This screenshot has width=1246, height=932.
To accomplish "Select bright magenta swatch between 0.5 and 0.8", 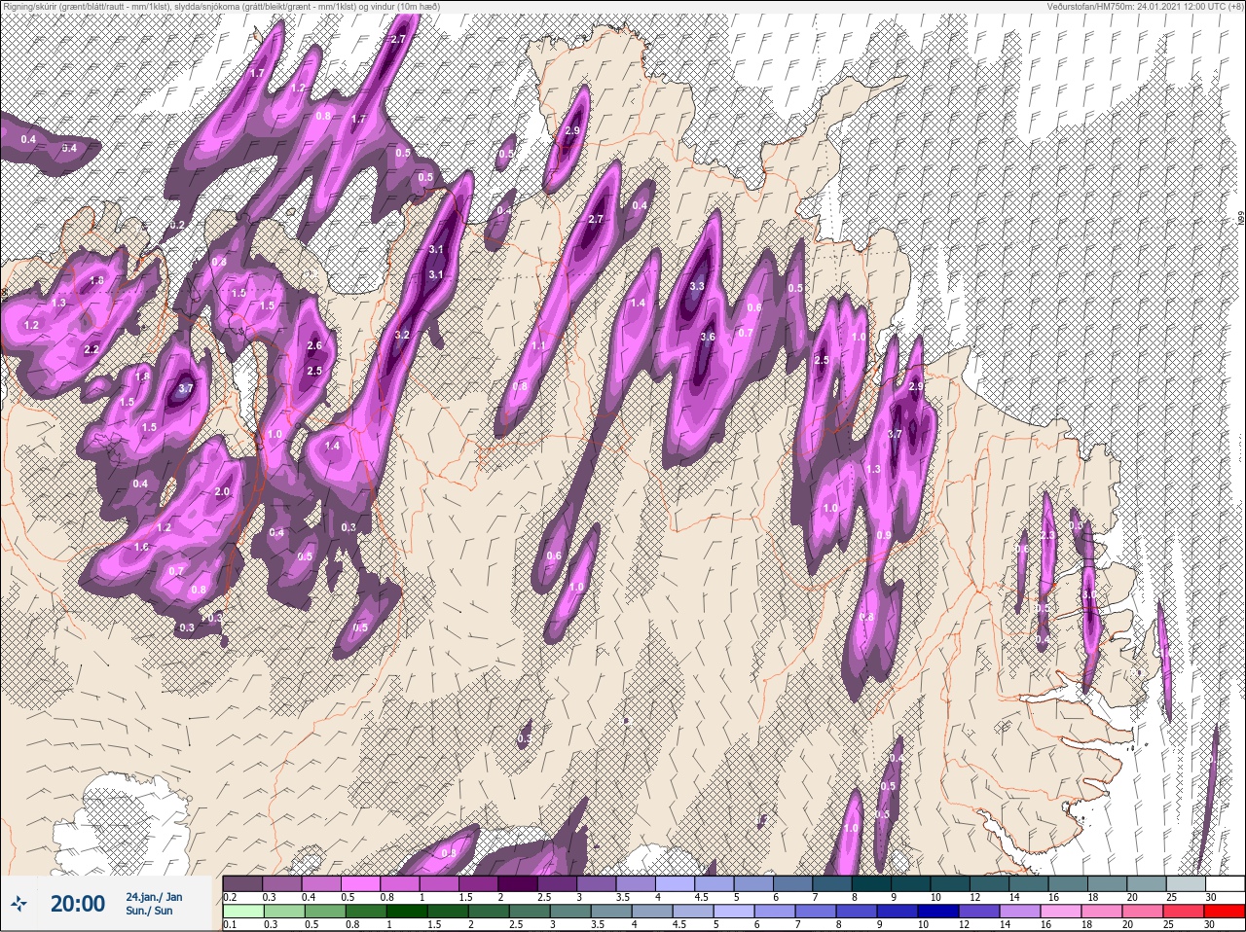I will pyautogui.click(x=362, y=884).
